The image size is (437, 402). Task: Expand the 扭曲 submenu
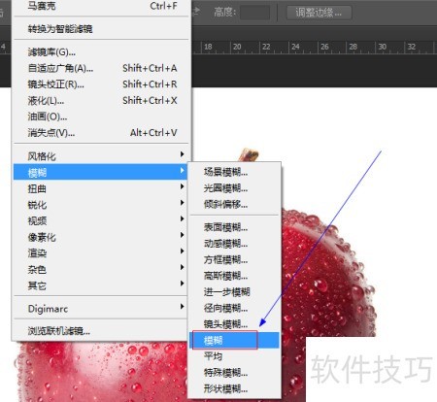[101, 188]
